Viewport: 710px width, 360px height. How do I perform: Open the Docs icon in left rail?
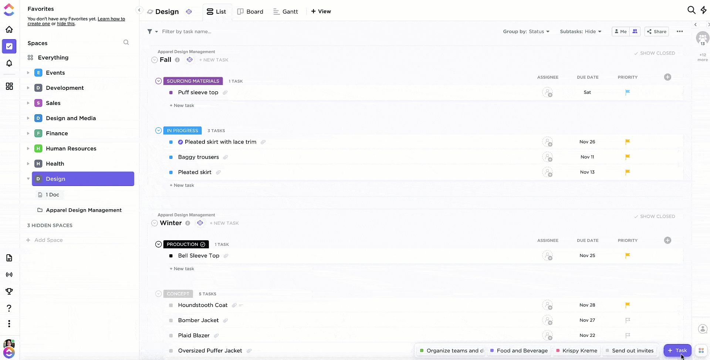[9, 258]
